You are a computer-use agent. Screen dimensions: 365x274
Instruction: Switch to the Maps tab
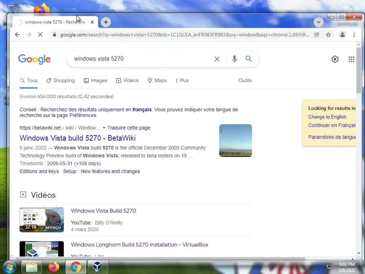(x=157, y=81)
